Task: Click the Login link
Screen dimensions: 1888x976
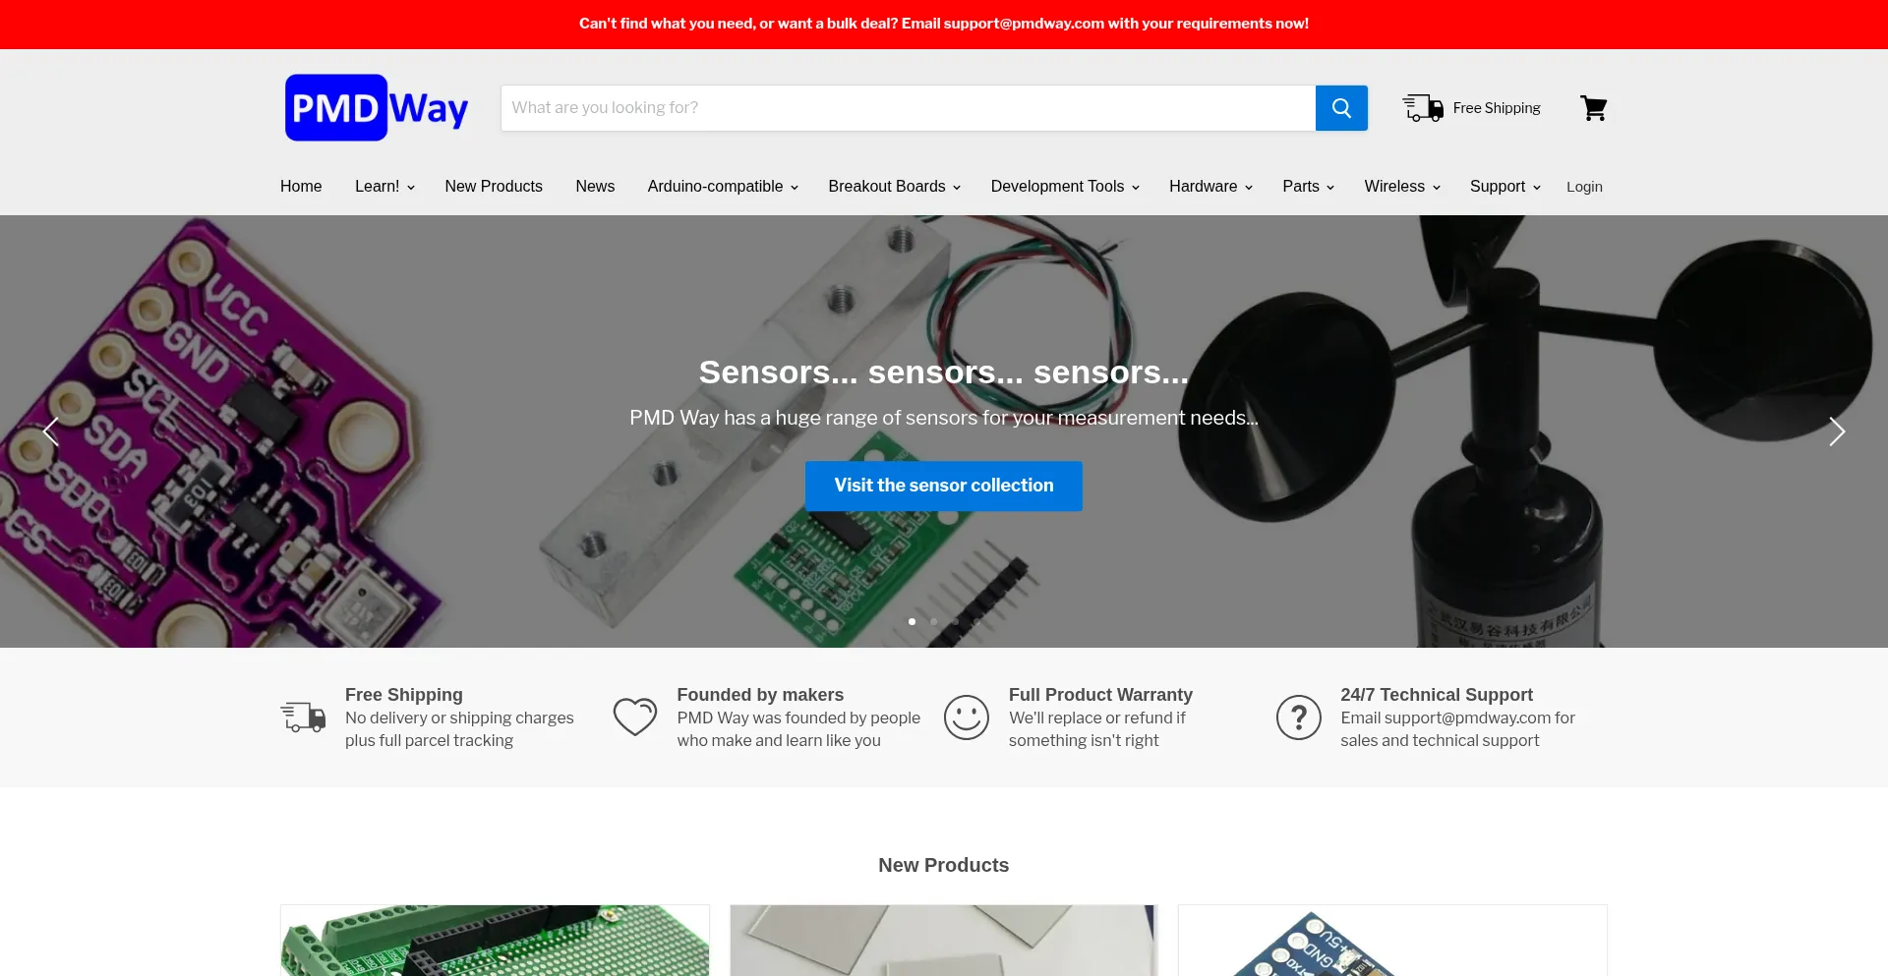Action: pyautogui.click(x=1584, y=187)
